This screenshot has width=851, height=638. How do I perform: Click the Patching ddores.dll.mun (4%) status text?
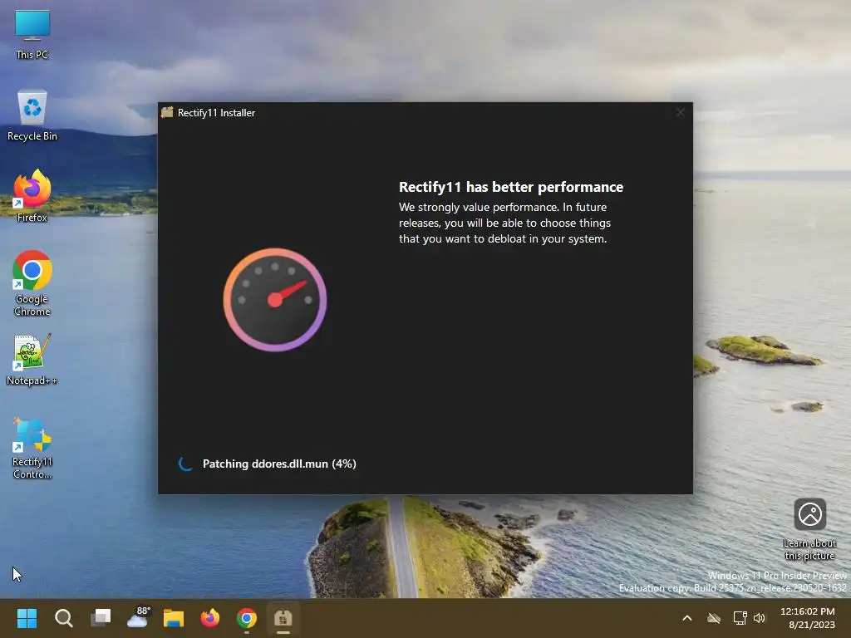pyautogui.click(x=279, y=464)
